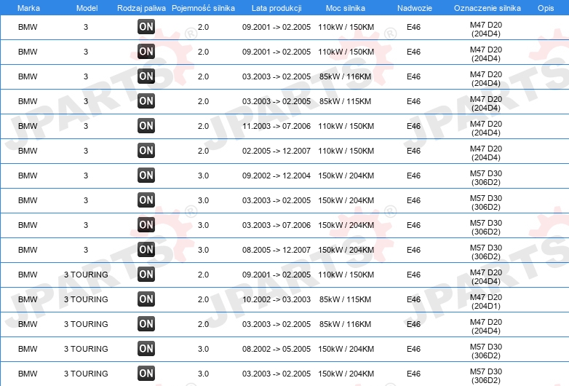The width and height of the screenshot is (569, 386).
Task: Click the BMW cell in the 10.2002 -> 03.2003 row
Action: coord(28,299)
